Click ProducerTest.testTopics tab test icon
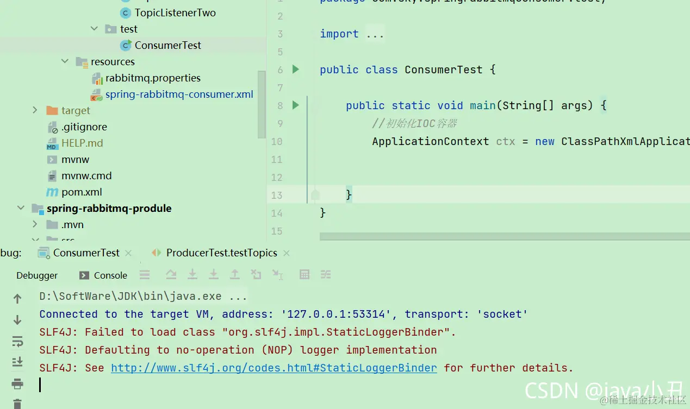 (157, 253)
